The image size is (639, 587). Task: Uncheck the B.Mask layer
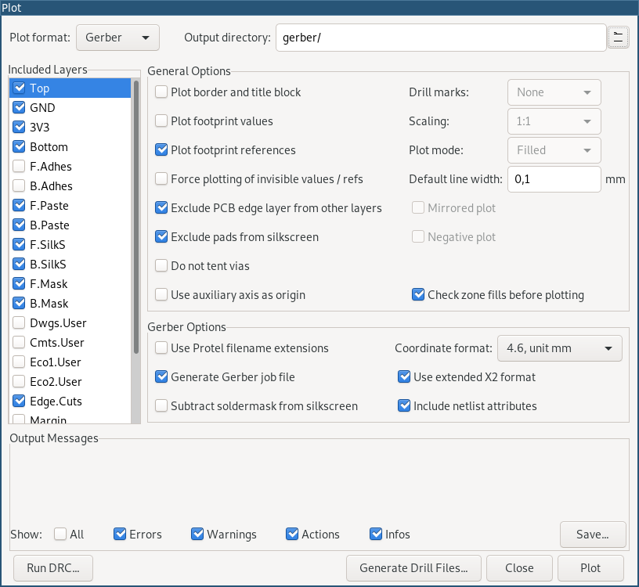(19, 303)
